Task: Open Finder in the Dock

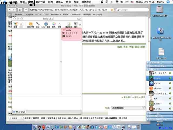Action: coord(35,127)
